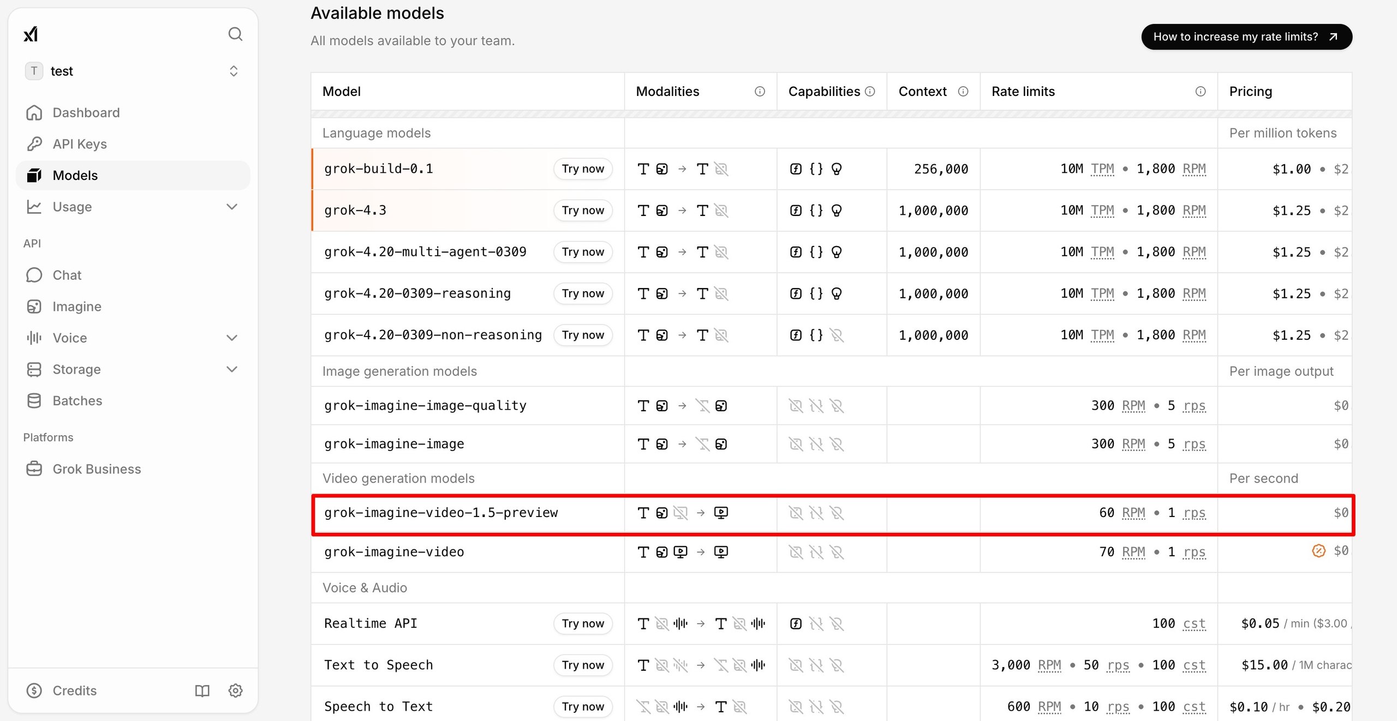This screenshot has width=1397, height=721.
Task: Click the Pricing column header
Action: (1250, 92)
